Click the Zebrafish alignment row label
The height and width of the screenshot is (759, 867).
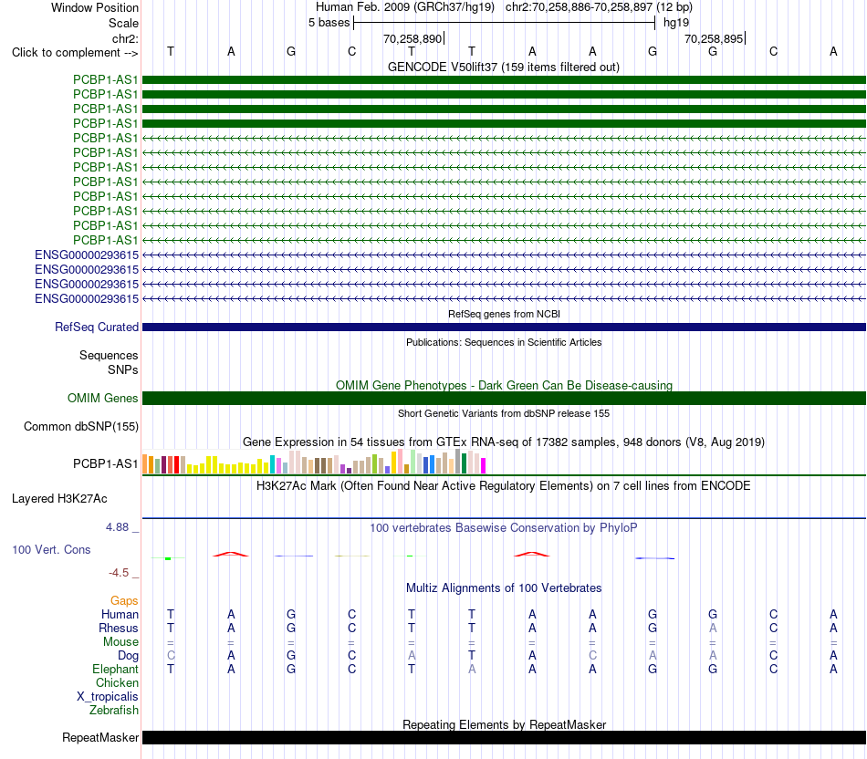(x=114, y=711)
